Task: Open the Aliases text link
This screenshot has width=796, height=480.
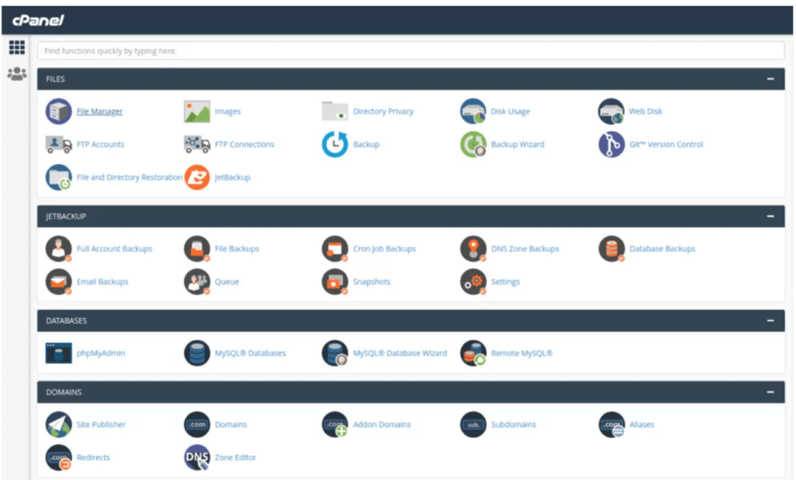Action: 641,425
